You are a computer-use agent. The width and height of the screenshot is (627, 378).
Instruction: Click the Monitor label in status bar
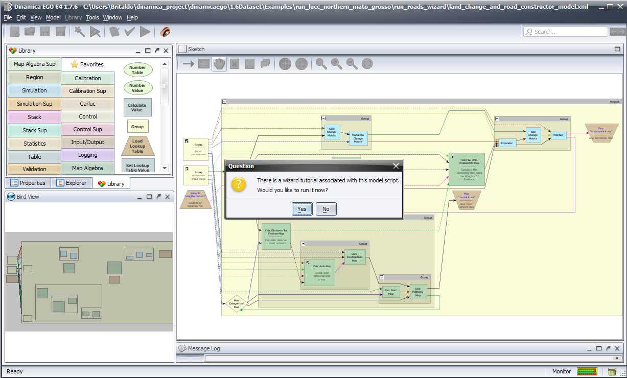(x=562, y=371)
